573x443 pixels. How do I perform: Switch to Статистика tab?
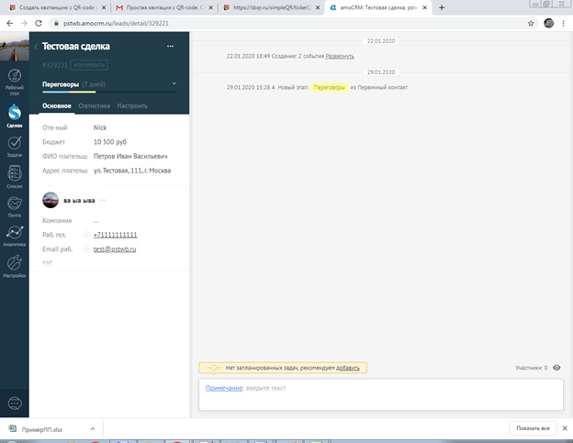coord(94,106)
